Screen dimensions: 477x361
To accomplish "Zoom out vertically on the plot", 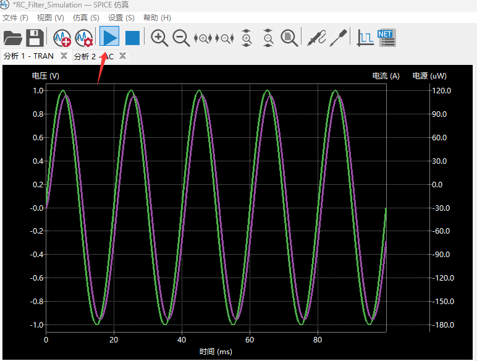I will [x=268, y=38].
